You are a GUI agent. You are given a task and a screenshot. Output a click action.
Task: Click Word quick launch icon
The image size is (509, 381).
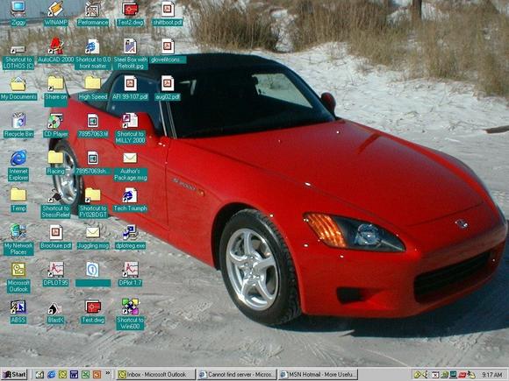(74, 375)
